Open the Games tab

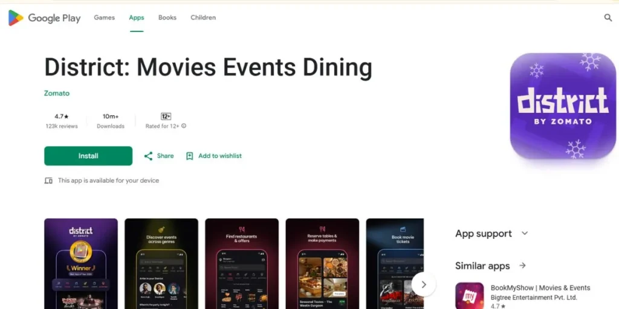(x=104, y=18)
